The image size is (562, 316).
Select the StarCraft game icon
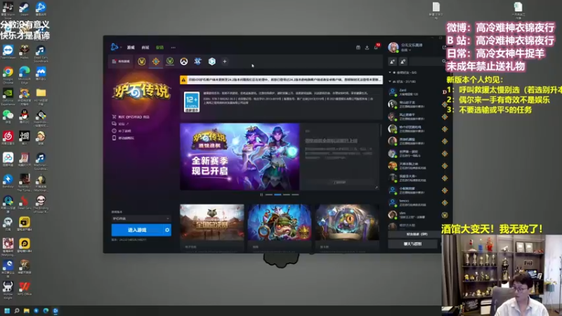point(198,62)
